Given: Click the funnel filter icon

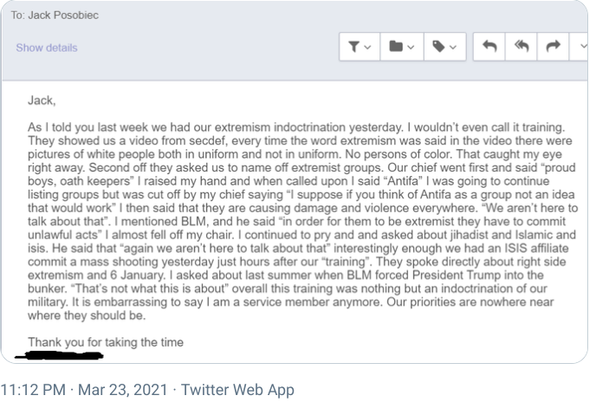Looking at the screenshot, I should pyautogui.click(x=354, y=47).
